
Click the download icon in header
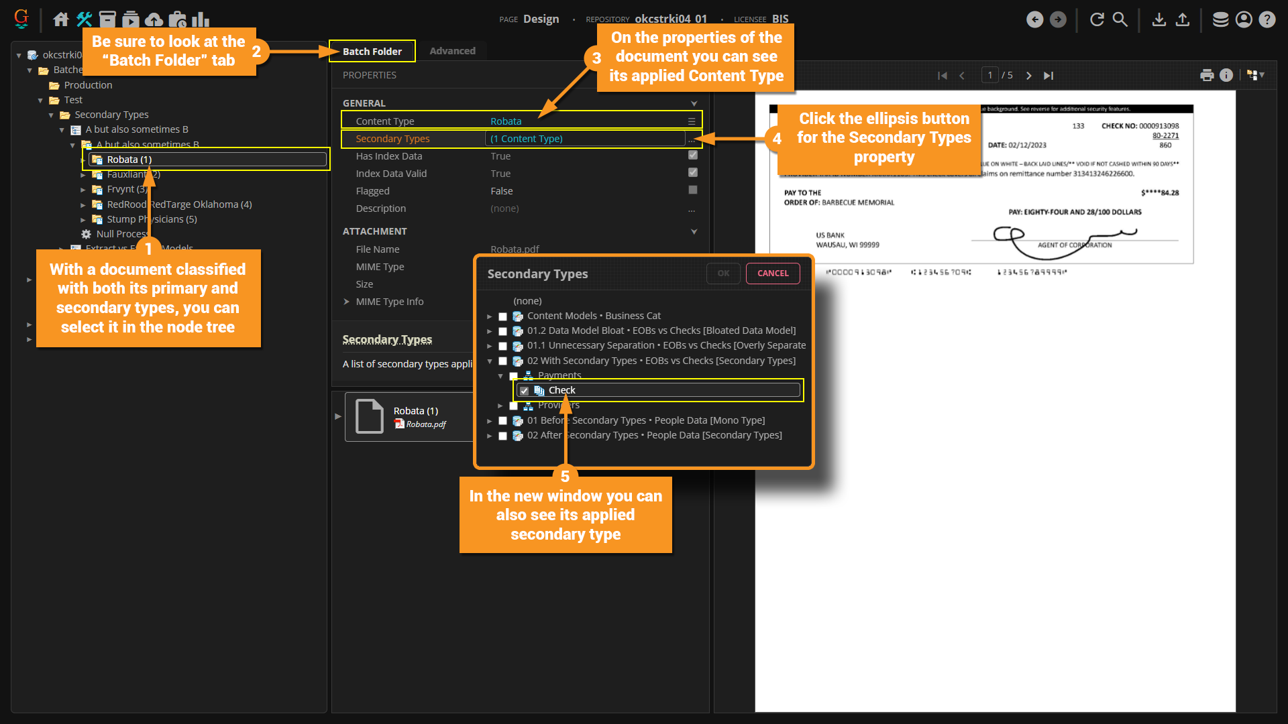click(x=1159, y=19)
